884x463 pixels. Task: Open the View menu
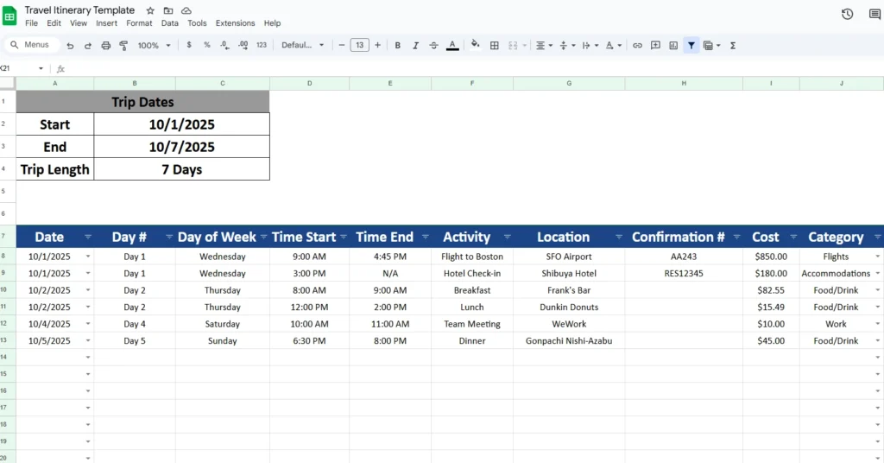coord(79,23)
